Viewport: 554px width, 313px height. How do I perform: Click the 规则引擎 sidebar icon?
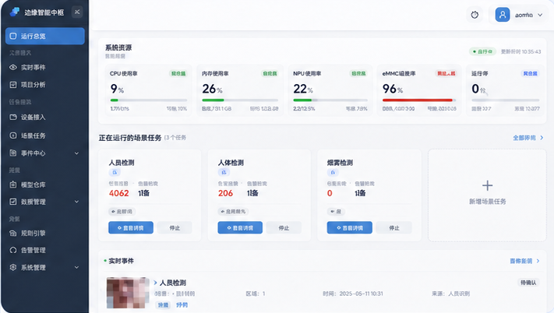click(x=13, y=234)
